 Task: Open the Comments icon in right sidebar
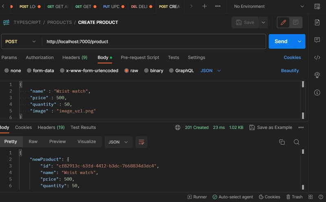coord(317,40)
